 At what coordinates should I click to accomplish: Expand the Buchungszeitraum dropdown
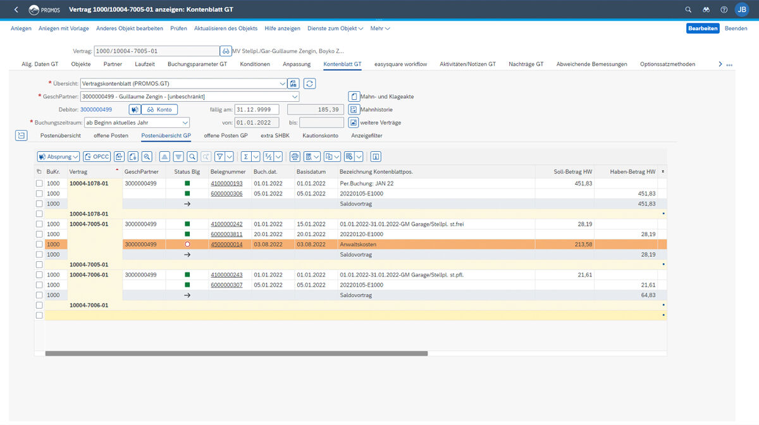tap(185, 123)
